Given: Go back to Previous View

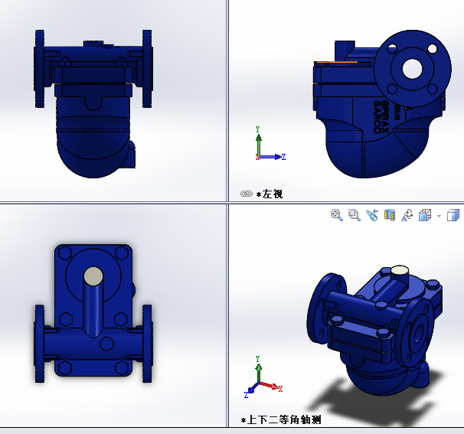Looking at the screenshot, I should pyautogui.click(x=372, y=215).
